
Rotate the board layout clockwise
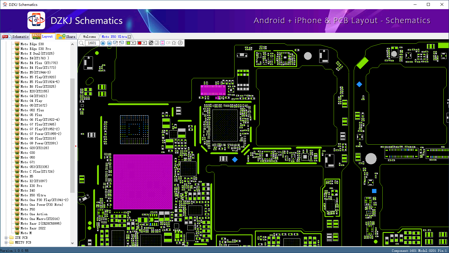tap(115, 43)
